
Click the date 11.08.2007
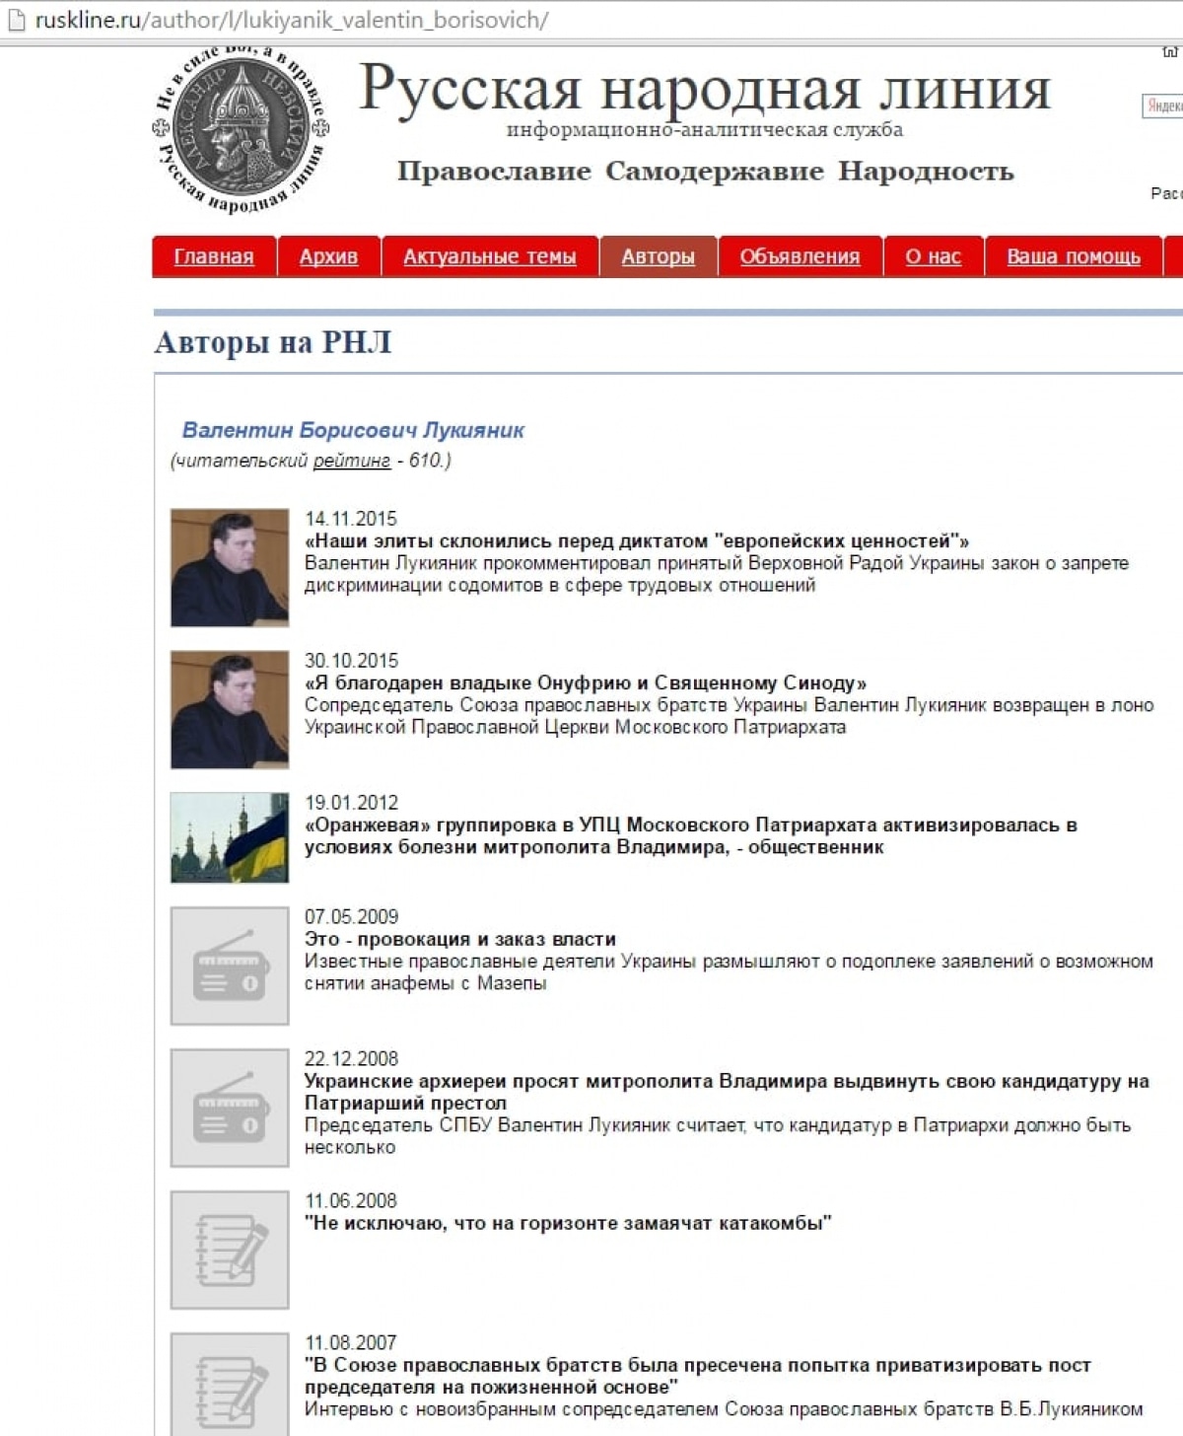coord(350,1343)
